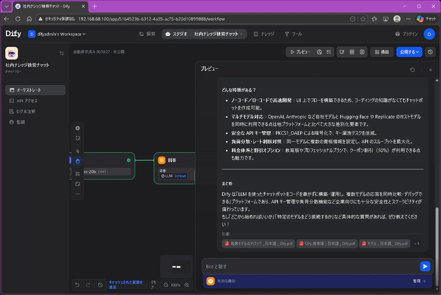
Task: Close the preview panel
Action: point(431,70)
